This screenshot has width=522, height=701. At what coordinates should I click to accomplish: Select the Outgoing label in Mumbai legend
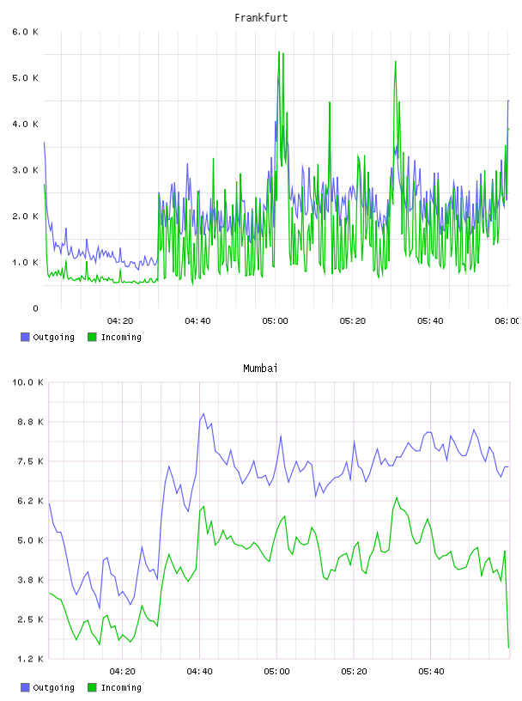tap(53, 688)
